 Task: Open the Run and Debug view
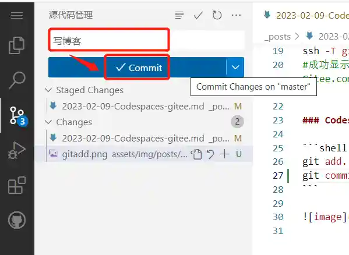pos(17,150)
